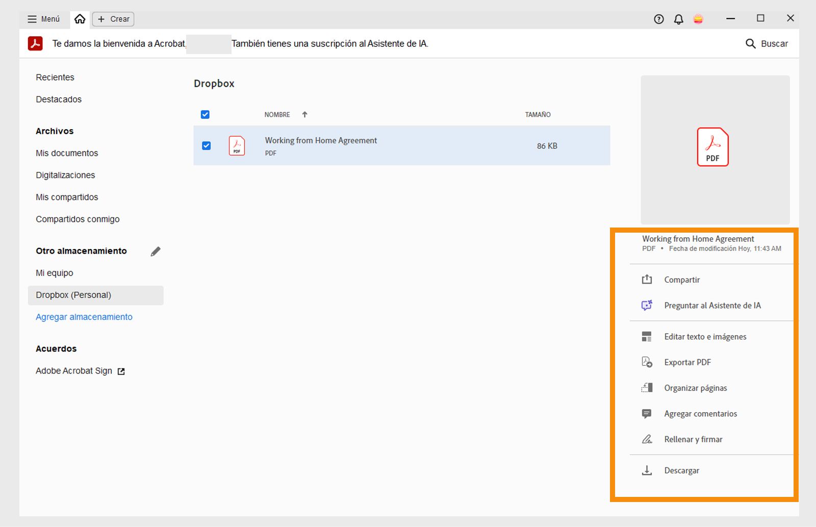Click the Descargar download icon
Viewport: 816px width, 527px height.
pyautogui.click(x=646, y=470)
